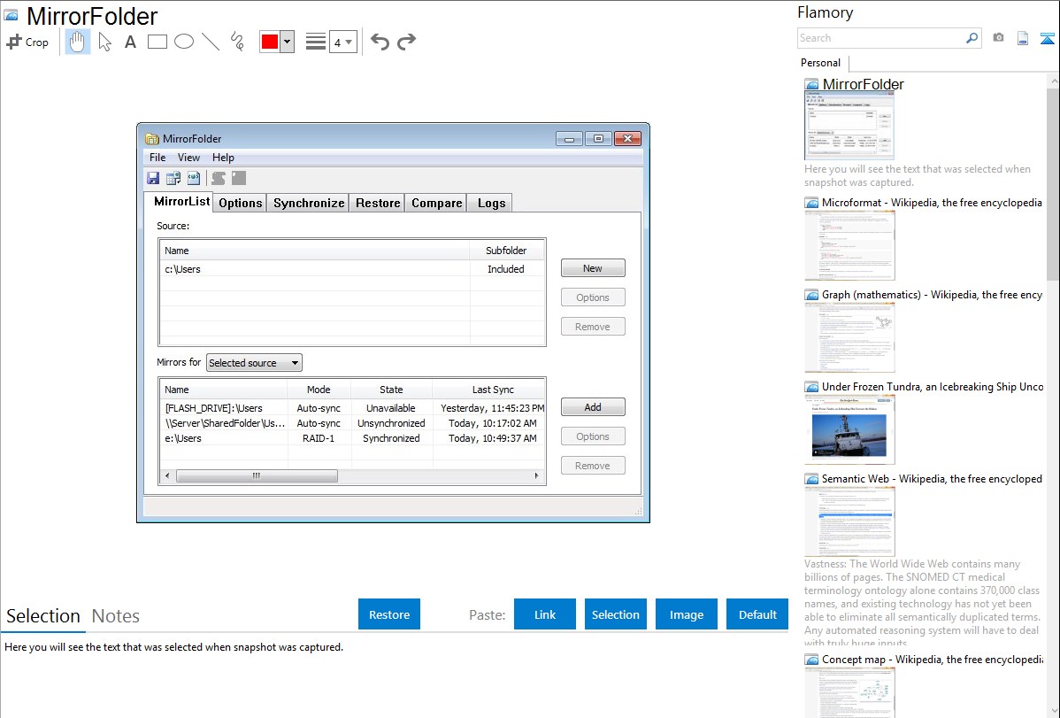The image size is (1060, 718).
Task: Pick the rectangle shape tool
Action: [x=157, y=42]
